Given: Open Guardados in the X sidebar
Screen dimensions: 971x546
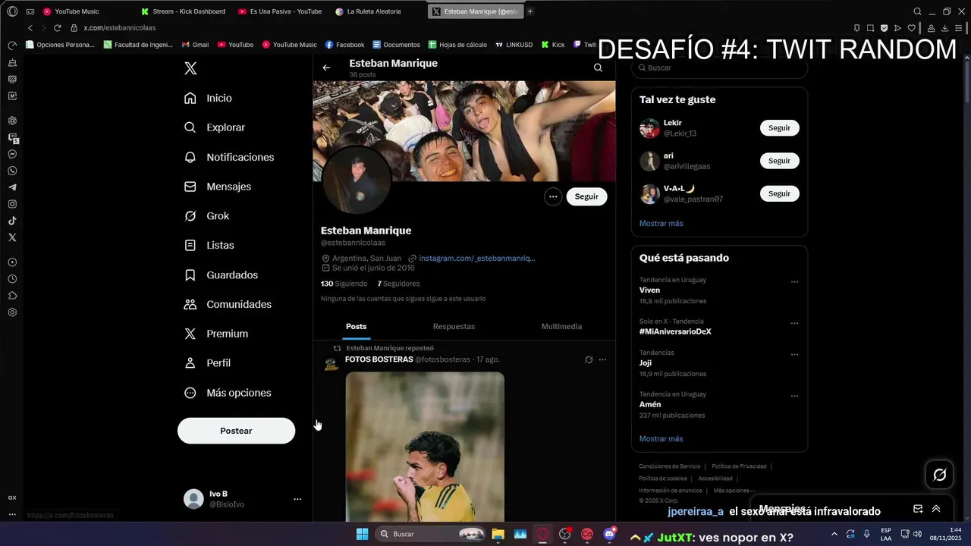Looking at the screenshot, I should pyautogui.click(x=221, y=275).
